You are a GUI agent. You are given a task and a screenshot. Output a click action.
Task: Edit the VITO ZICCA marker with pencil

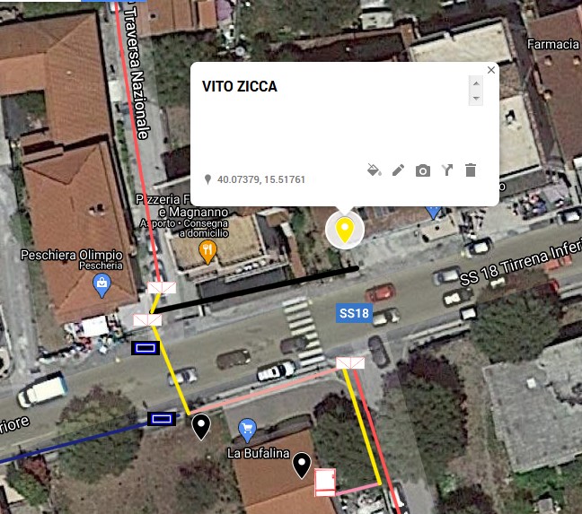[398, 170]
